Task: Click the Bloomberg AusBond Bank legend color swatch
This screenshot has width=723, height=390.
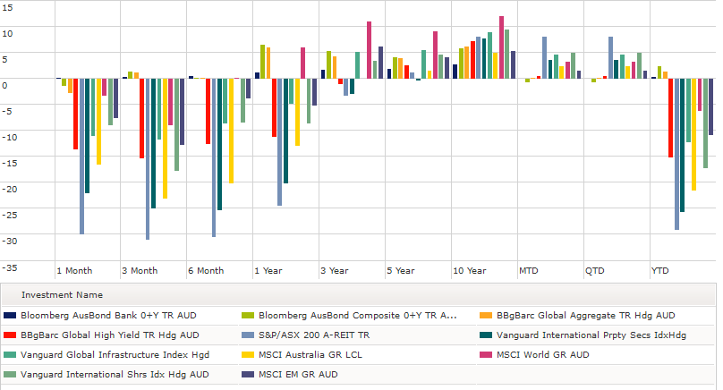Action: [10, 316]
